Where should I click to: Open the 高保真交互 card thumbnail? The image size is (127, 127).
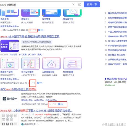point(72,13)
